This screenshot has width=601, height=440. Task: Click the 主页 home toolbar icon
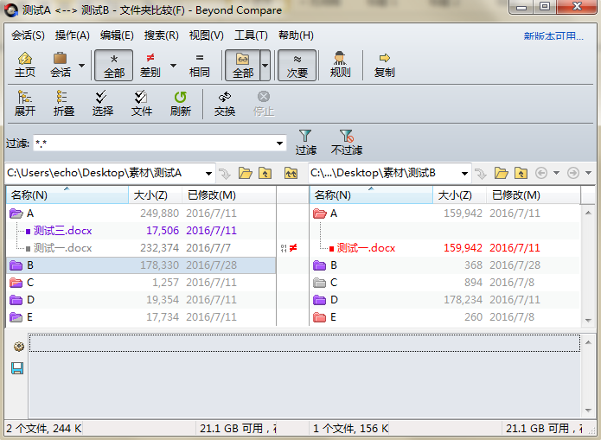coord(25,65)
